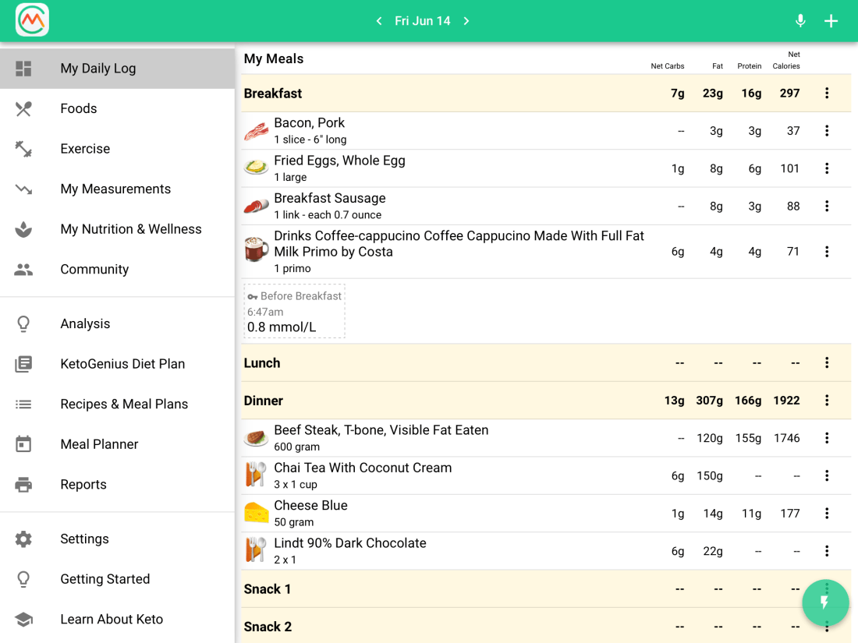Open My Measurements from the sidebar

115,189
